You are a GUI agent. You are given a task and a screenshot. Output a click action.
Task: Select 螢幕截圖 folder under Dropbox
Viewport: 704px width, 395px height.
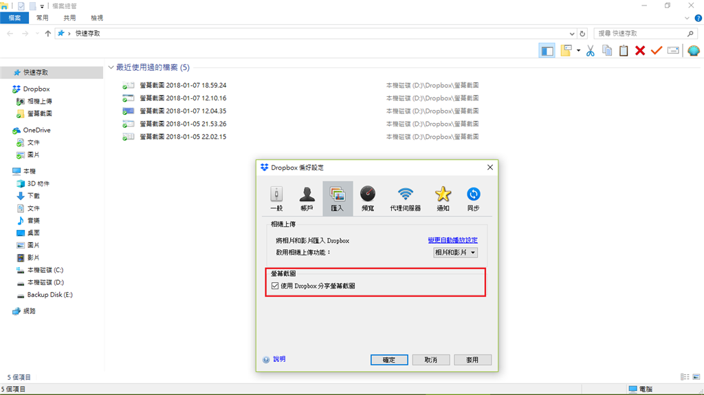39,113
